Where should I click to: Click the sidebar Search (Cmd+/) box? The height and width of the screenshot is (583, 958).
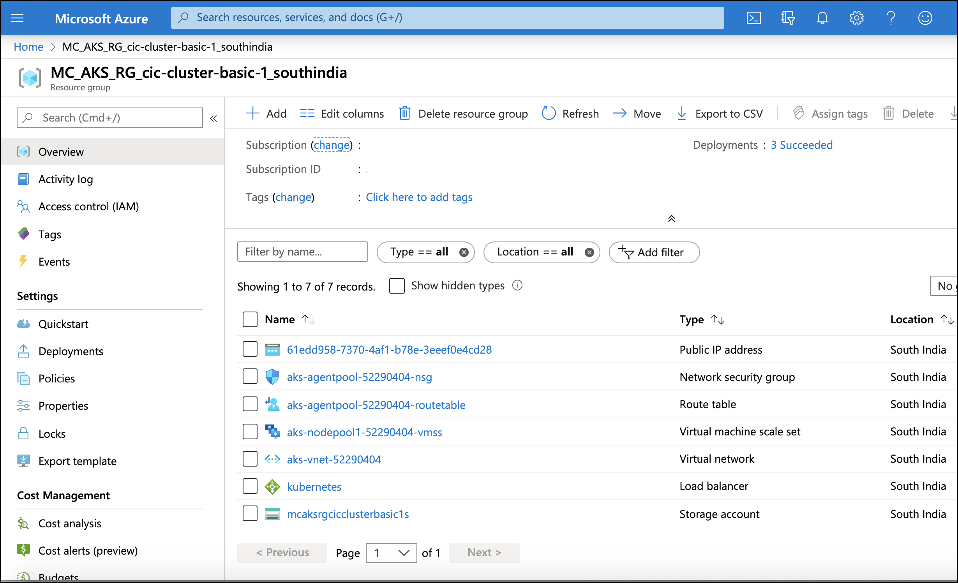[110, 118]
